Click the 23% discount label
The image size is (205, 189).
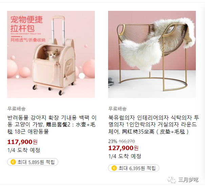pos(112,141)
